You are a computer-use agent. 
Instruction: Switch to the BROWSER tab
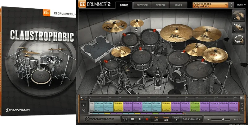click(x=142, y=5)
